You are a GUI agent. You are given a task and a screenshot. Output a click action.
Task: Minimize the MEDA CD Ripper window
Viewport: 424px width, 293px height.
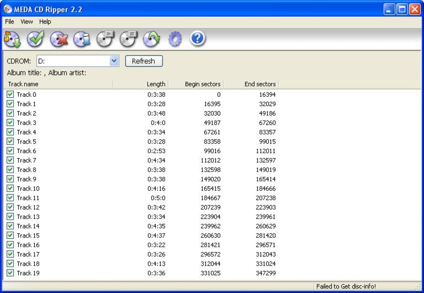pyautogui.click(x=389, y=9)
